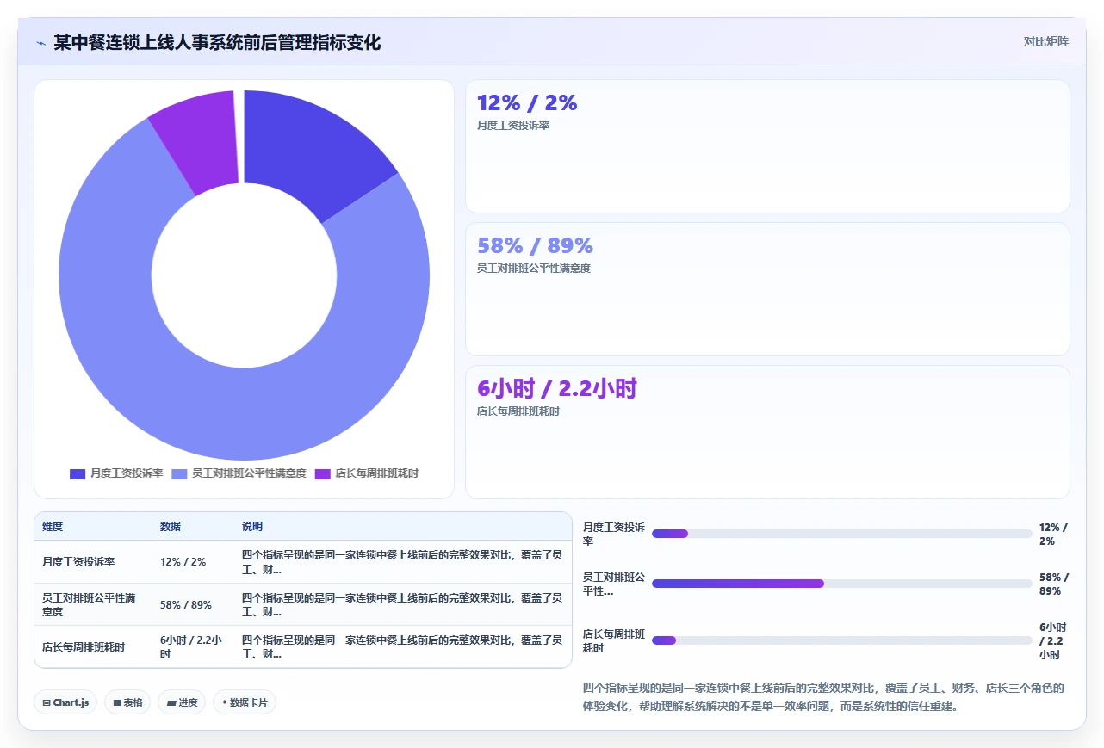Click progress bar for 月度工资投诉率

click(x=841, y=534)
